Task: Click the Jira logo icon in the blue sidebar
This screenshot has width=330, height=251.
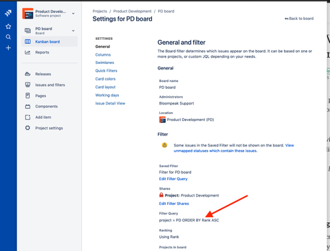Action: pyautogui.click(x=8, y=13)
